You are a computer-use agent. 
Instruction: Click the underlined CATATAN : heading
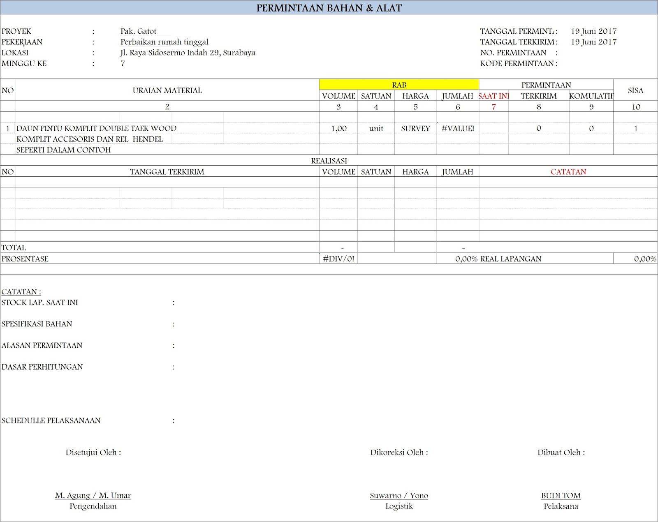coord(21,292)
